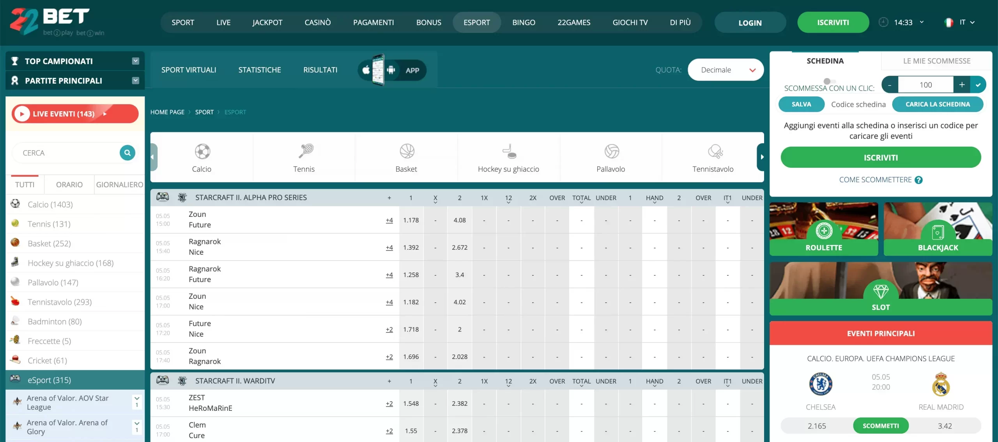Open STATISTICHE in the sub-navigation
998x442 pixels.
[x=260, y=70]
